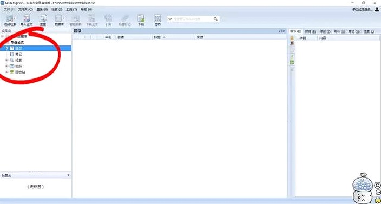
Task: Click the 0/0 record count label
Action: click(x=281, y=31)
